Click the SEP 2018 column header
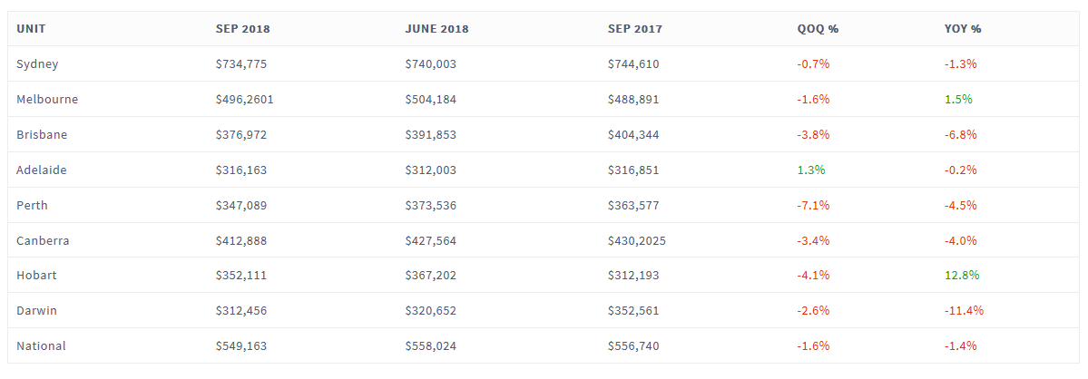Screen dimensions: 1088x379 [x=242, y=29]
